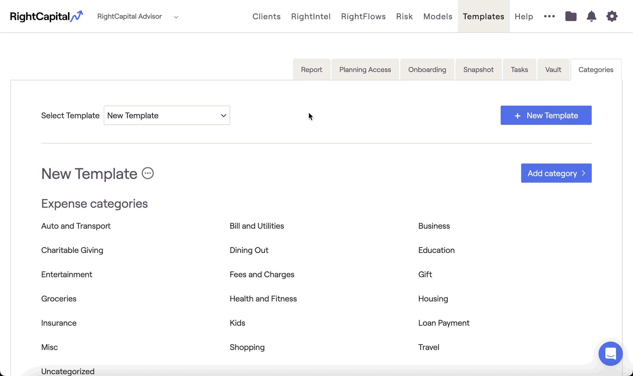Viewport: 633px width, 376px height.
Task: Select the Uncategorized category
Action: click(68, 371)
